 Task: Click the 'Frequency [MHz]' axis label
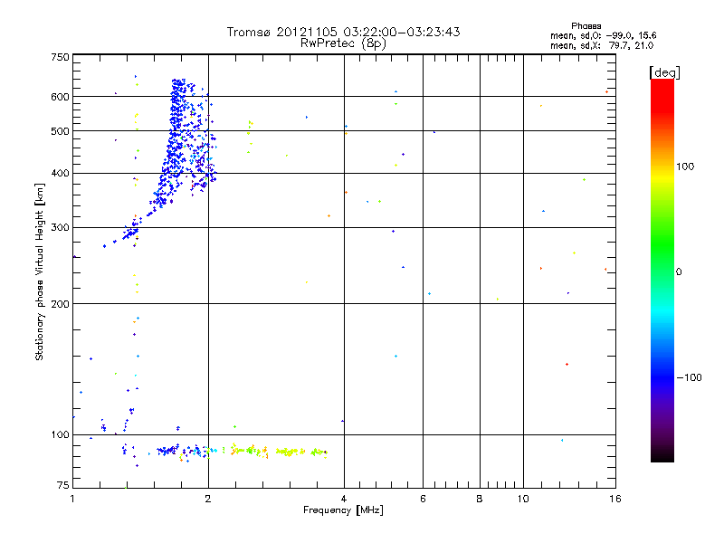(343, 510)
